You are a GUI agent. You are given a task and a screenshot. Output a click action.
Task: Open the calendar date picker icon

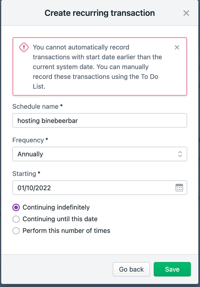tap(179, 188)
